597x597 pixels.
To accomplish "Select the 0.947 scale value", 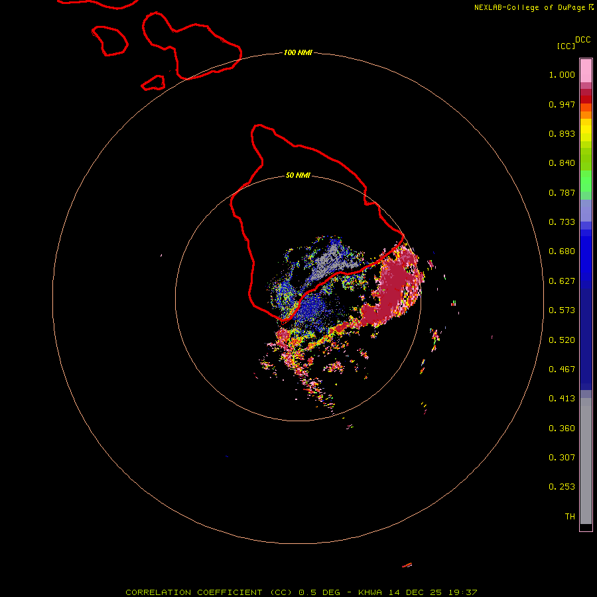I will [562, 104].
